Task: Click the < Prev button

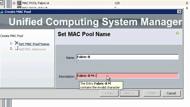Action: coord(109,93)
